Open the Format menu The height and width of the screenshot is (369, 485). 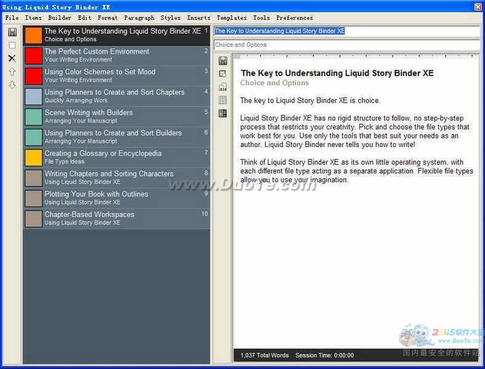click(108, 18)
